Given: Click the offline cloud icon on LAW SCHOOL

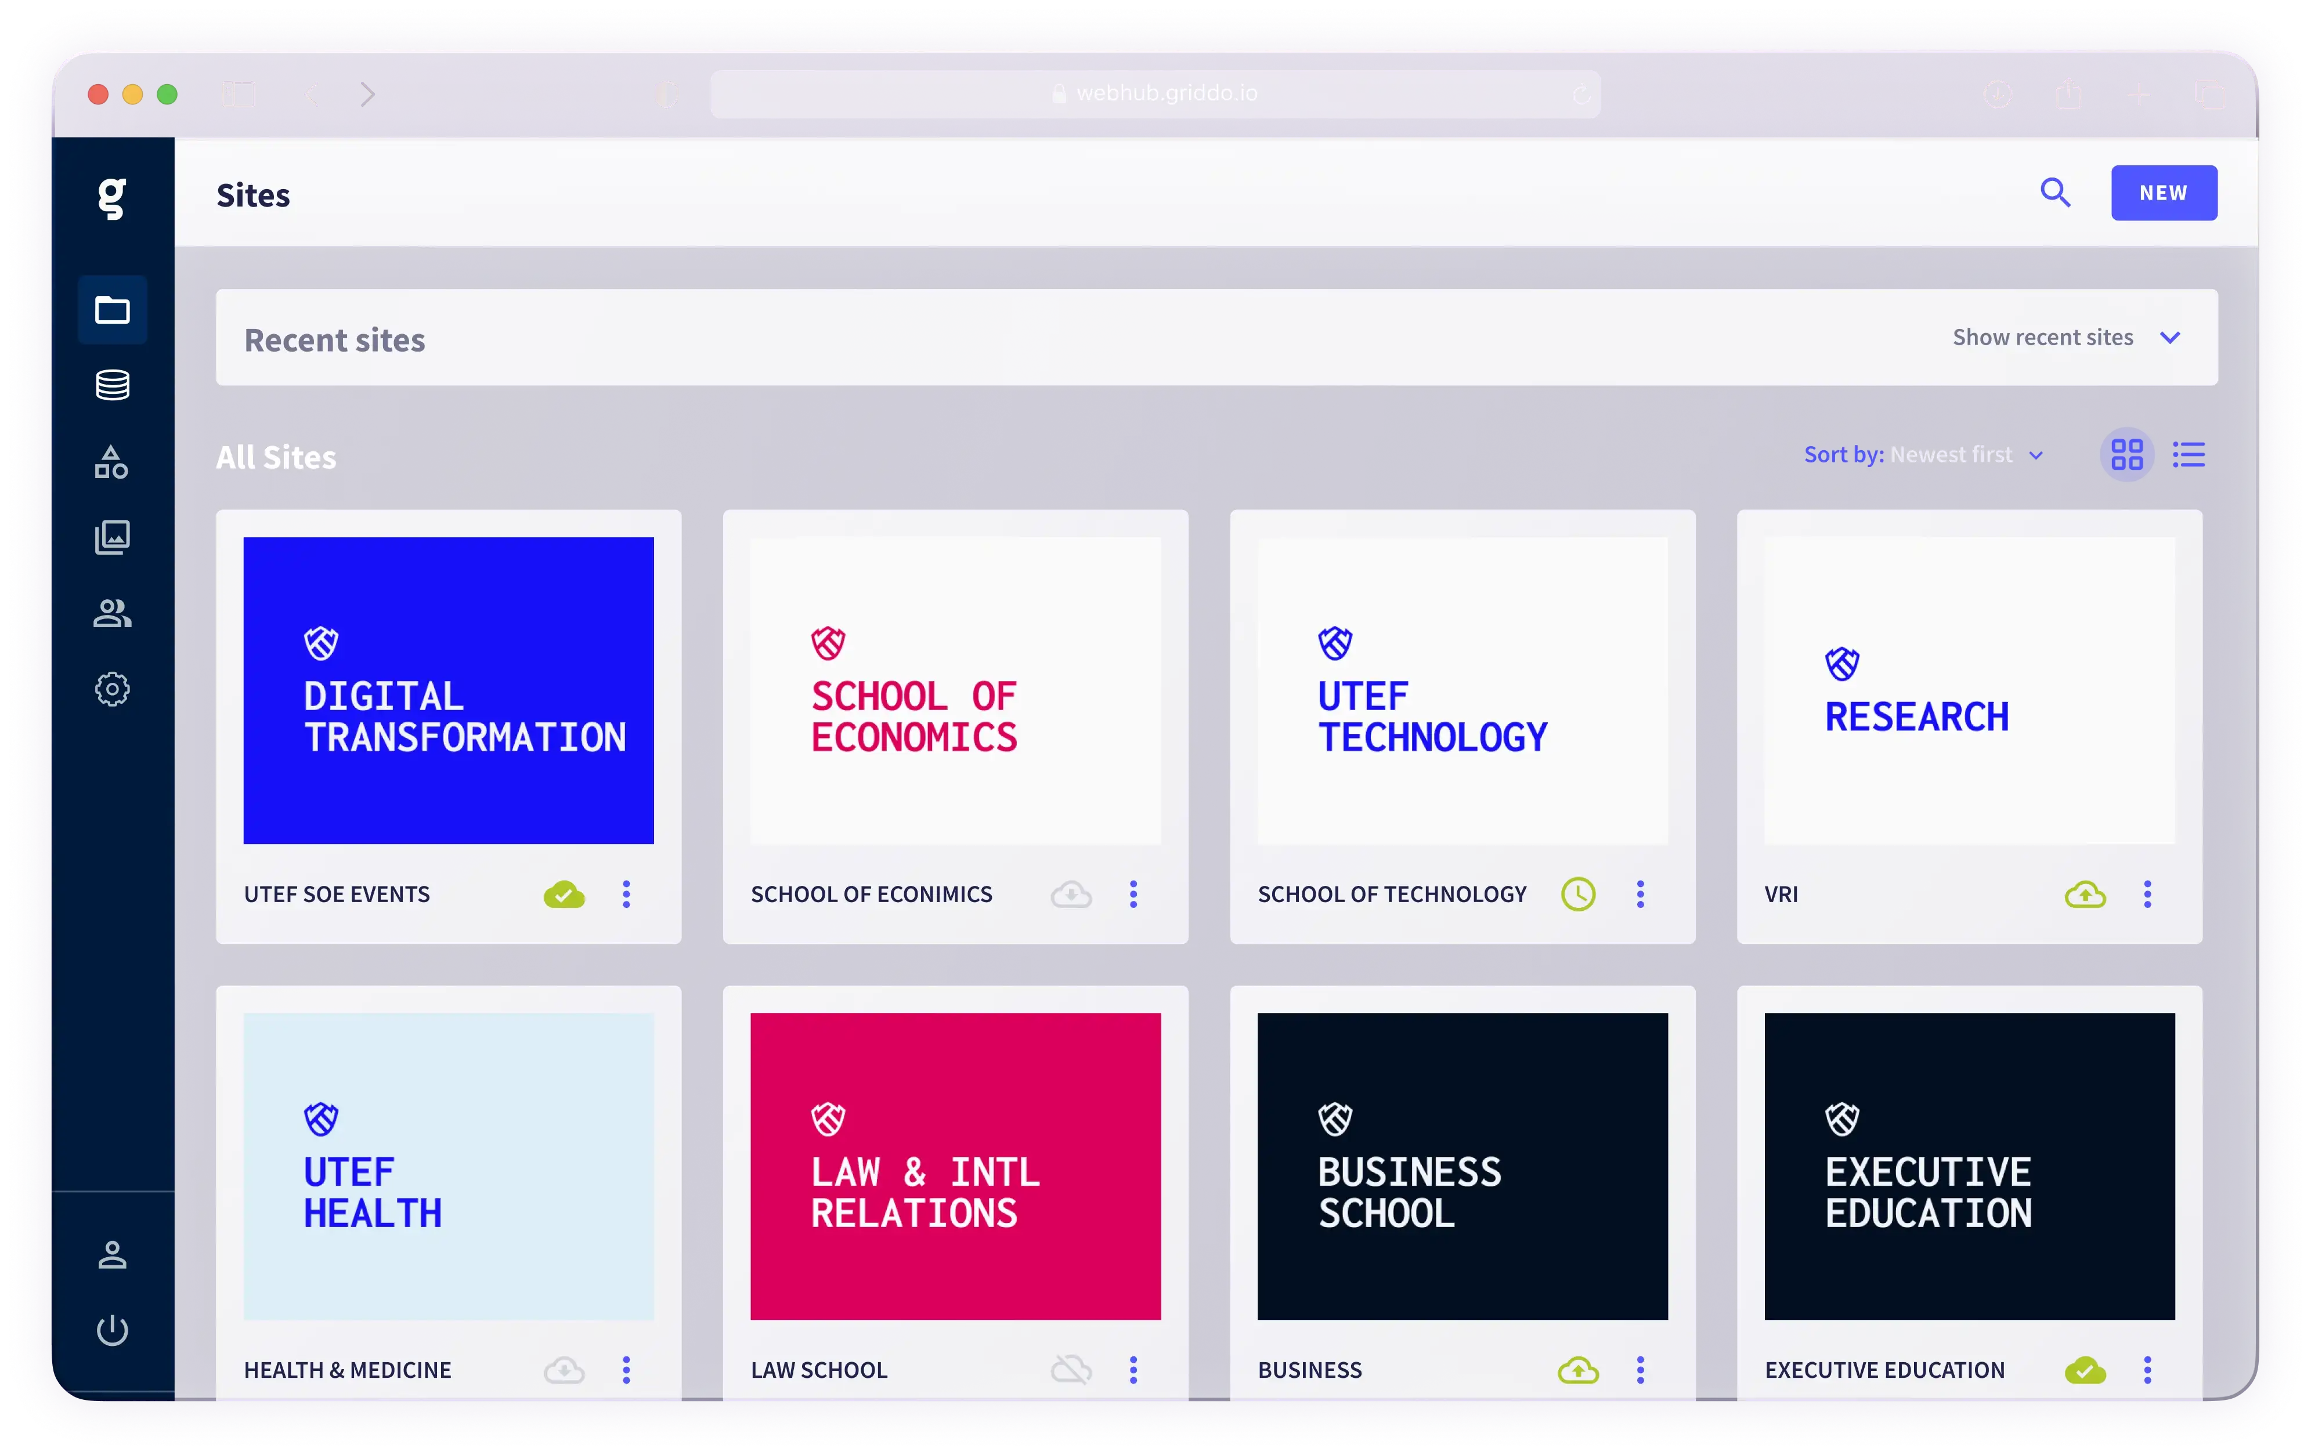Looking at the screenshot, I should point(1071,1370).
